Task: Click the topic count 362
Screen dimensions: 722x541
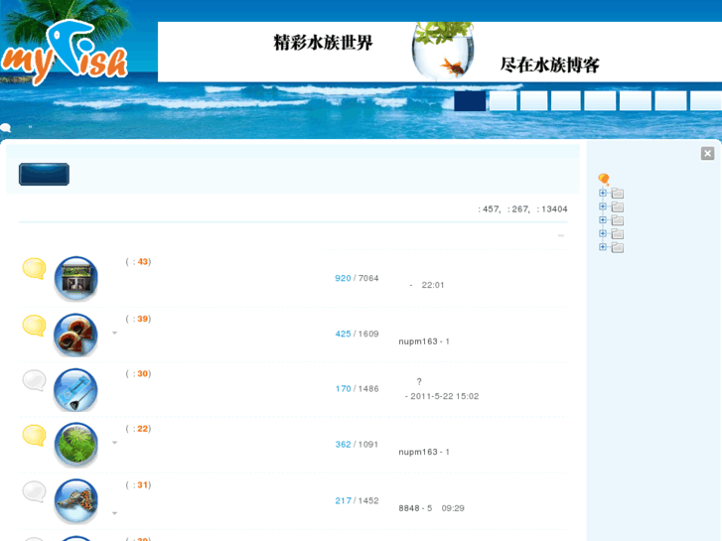Action: (x=343, y=445)
